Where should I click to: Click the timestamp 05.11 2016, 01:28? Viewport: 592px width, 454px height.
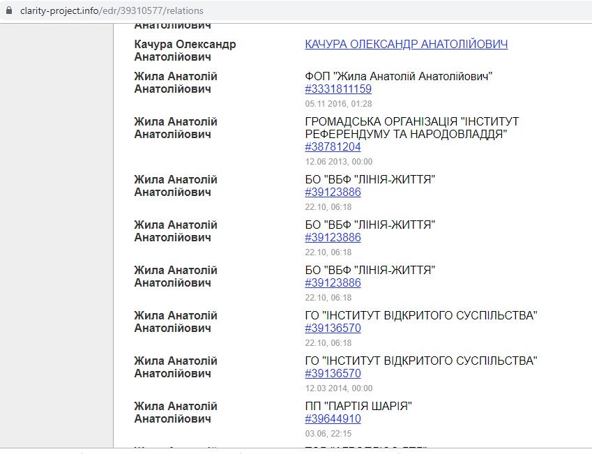point(338,104)
